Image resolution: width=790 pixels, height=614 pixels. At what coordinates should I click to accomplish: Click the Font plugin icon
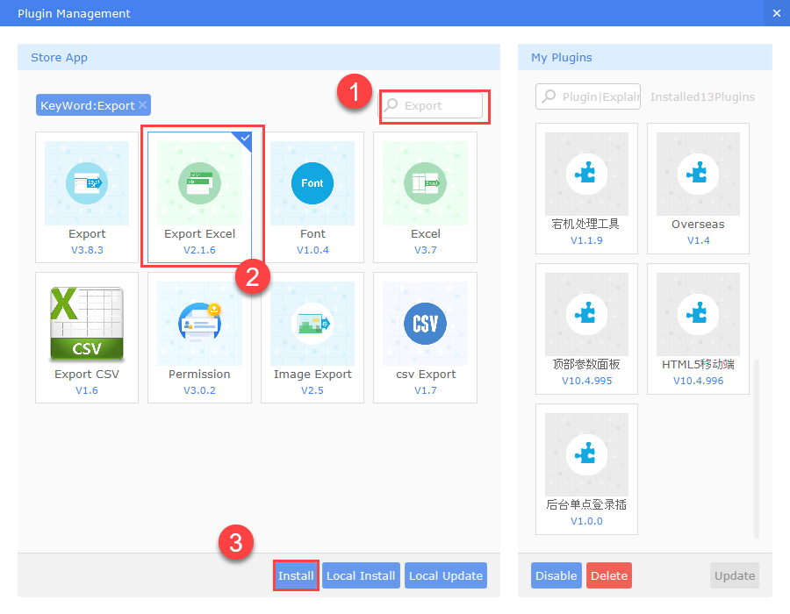(x=312, y=182)
